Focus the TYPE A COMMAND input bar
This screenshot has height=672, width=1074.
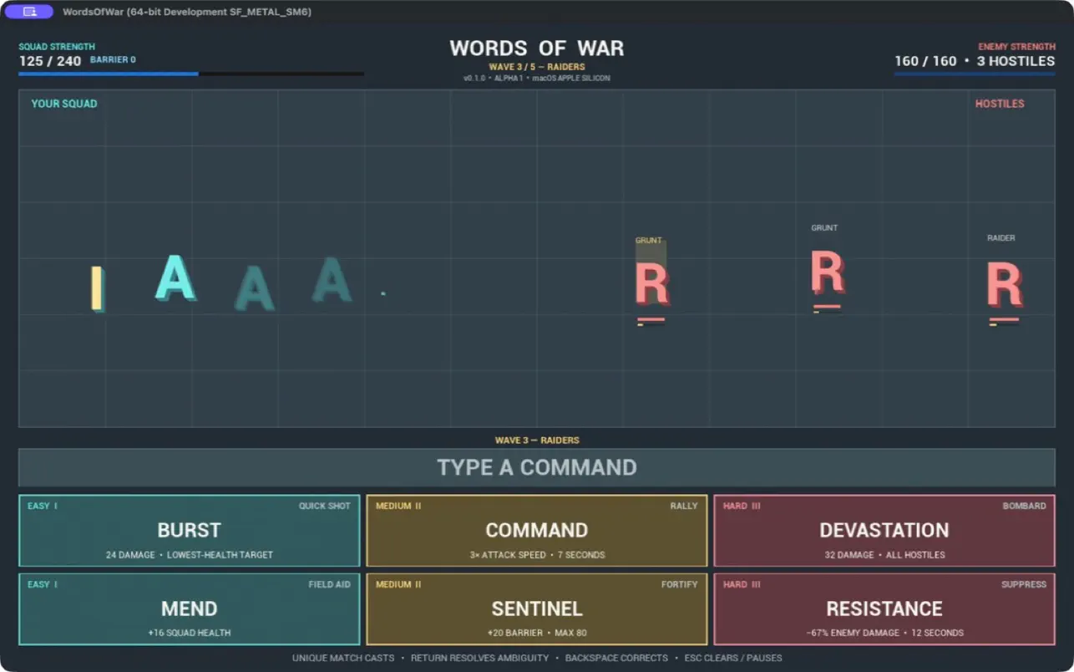pyautogui.click(x=537, y=467)
